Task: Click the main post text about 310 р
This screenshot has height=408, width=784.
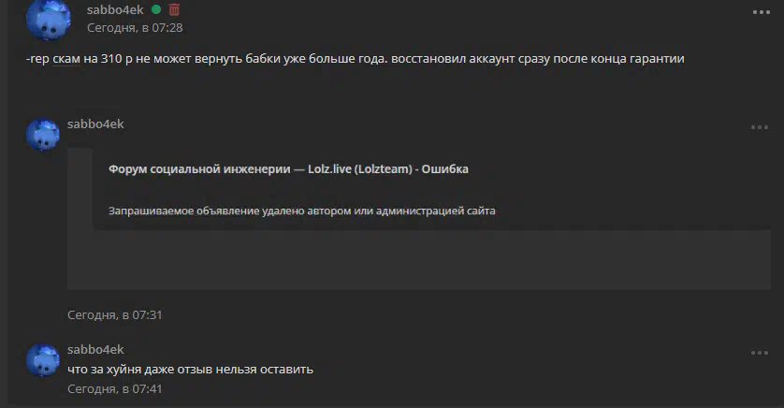Action: (x=355, y=59)
